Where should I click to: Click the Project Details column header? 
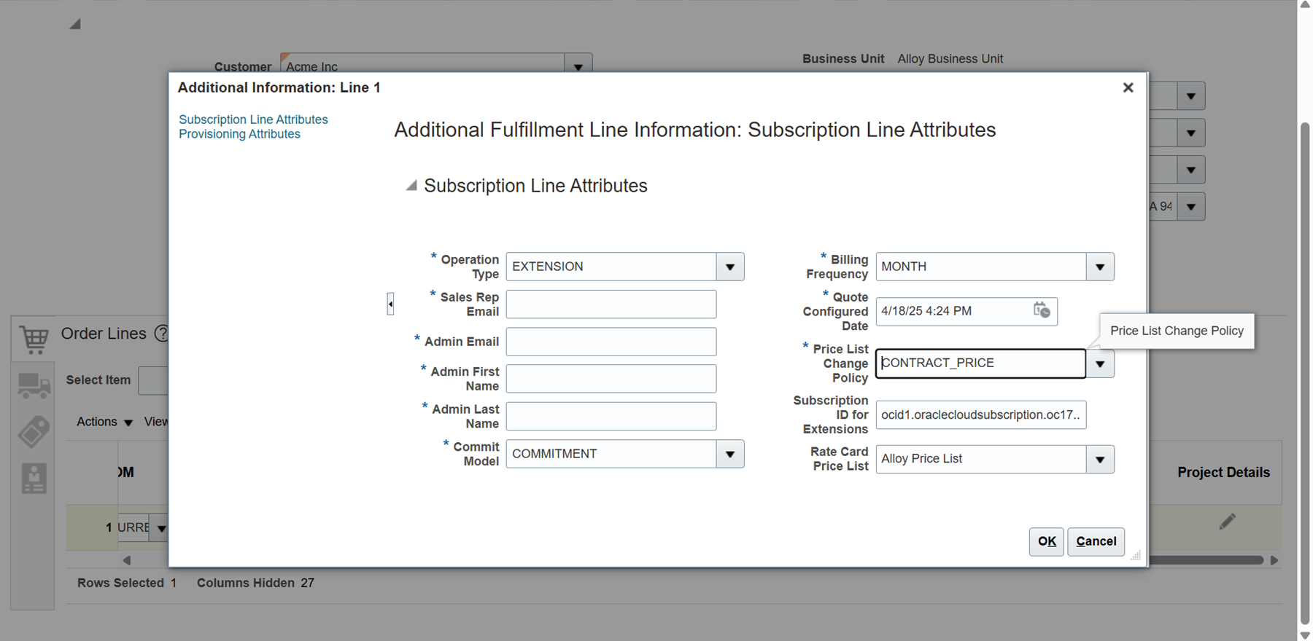point(1223,472)
